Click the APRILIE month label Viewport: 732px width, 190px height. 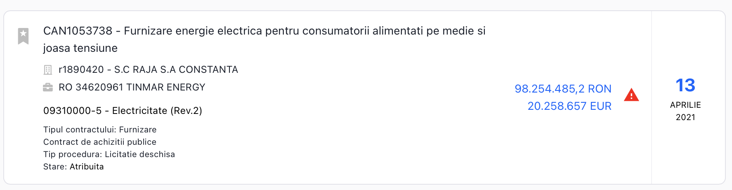685,105
